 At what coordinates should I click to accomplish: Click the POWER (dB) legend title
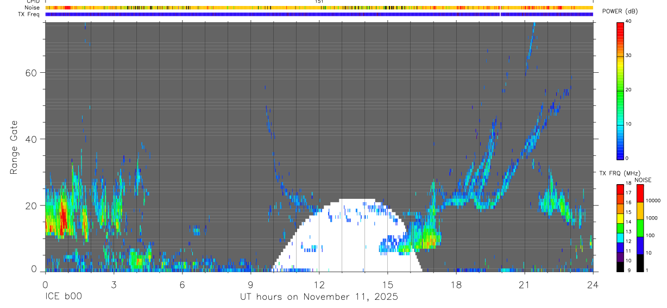620,11
